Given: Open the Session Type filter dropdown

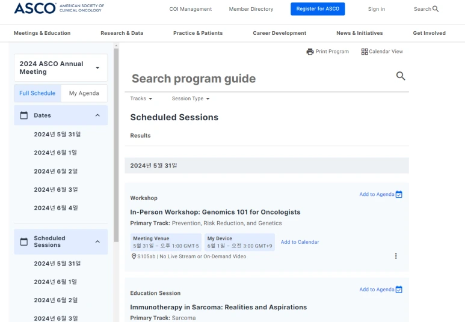Looking at the screenshot, I should point(191,99).
